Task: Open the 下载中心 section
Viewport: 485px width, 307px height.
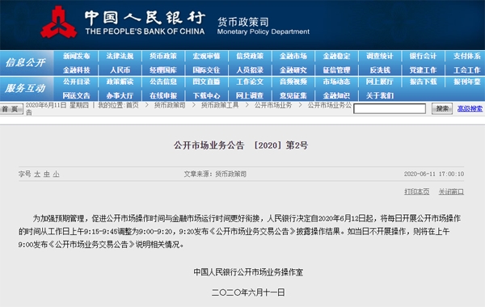Action: click(206, 95)
